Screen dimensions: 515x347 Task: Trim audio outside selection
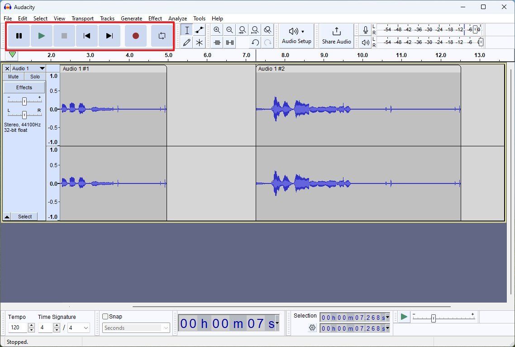[217, 42]
